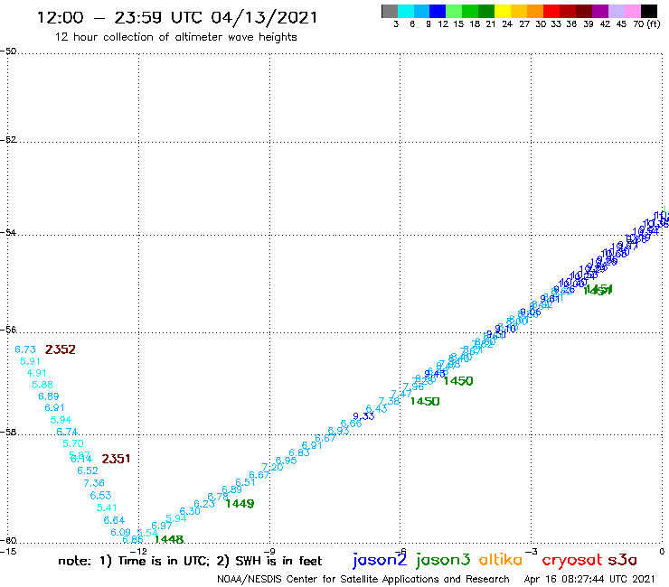Image resolution: width=669 pixels, height=587 pixels.
Task: Click the chart title with date 04/13/2021
Action: (177, 17)
